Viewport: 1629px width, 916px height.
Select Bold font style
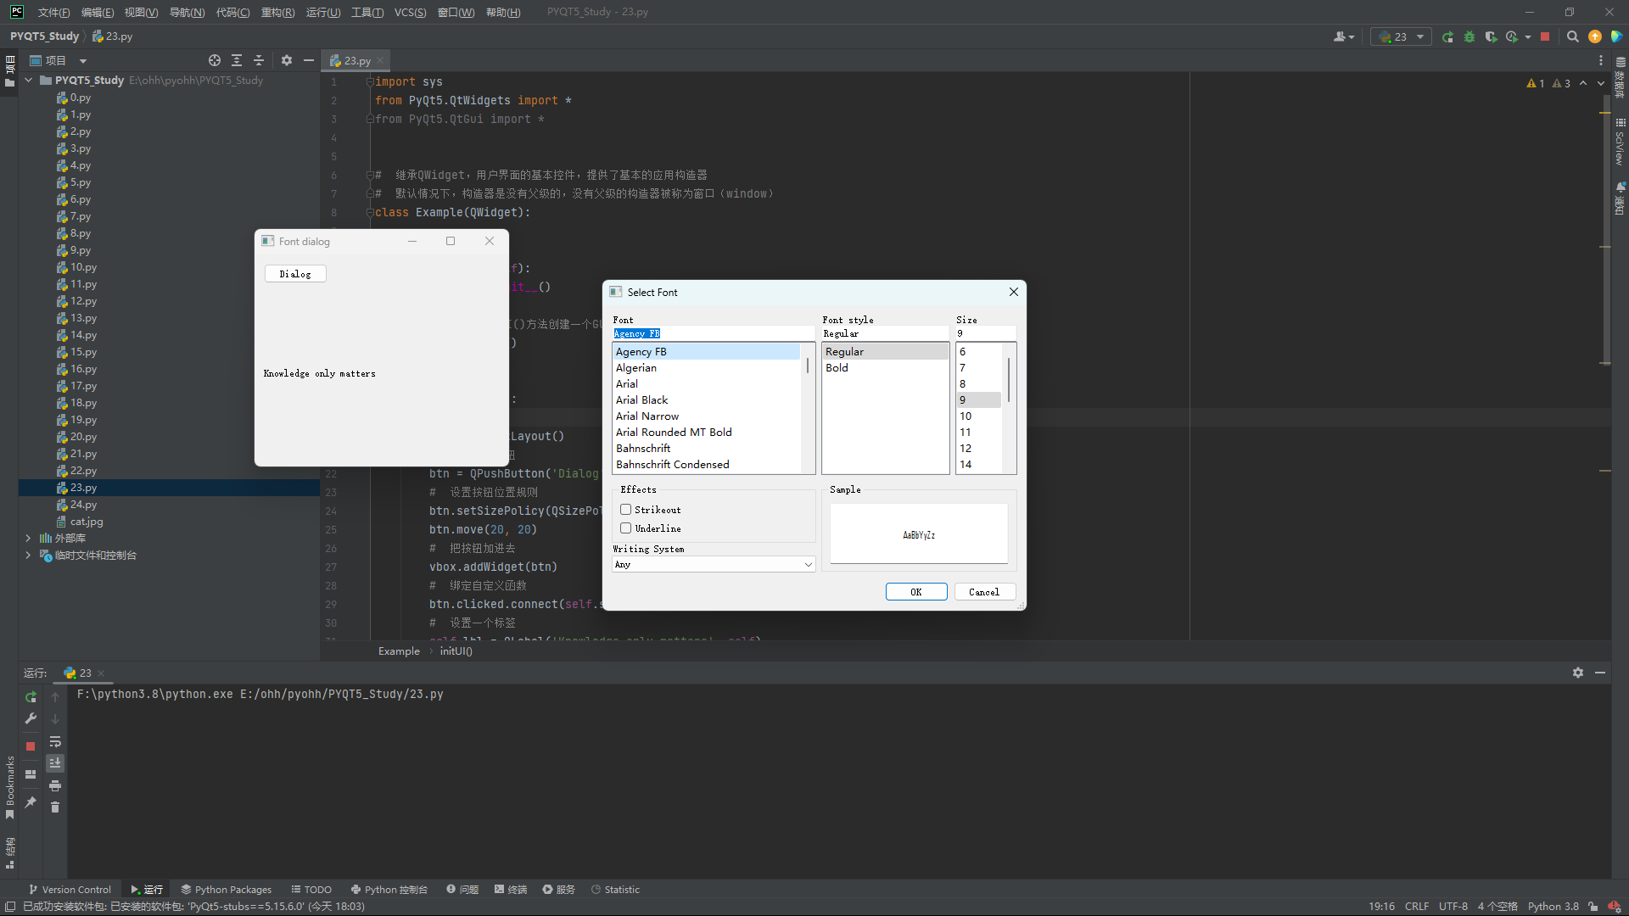point(885,368)
